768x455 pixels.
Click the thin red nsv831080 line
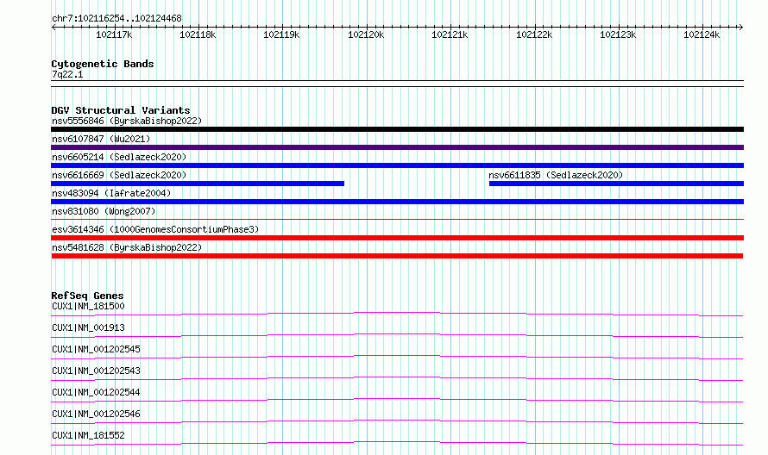397,219
